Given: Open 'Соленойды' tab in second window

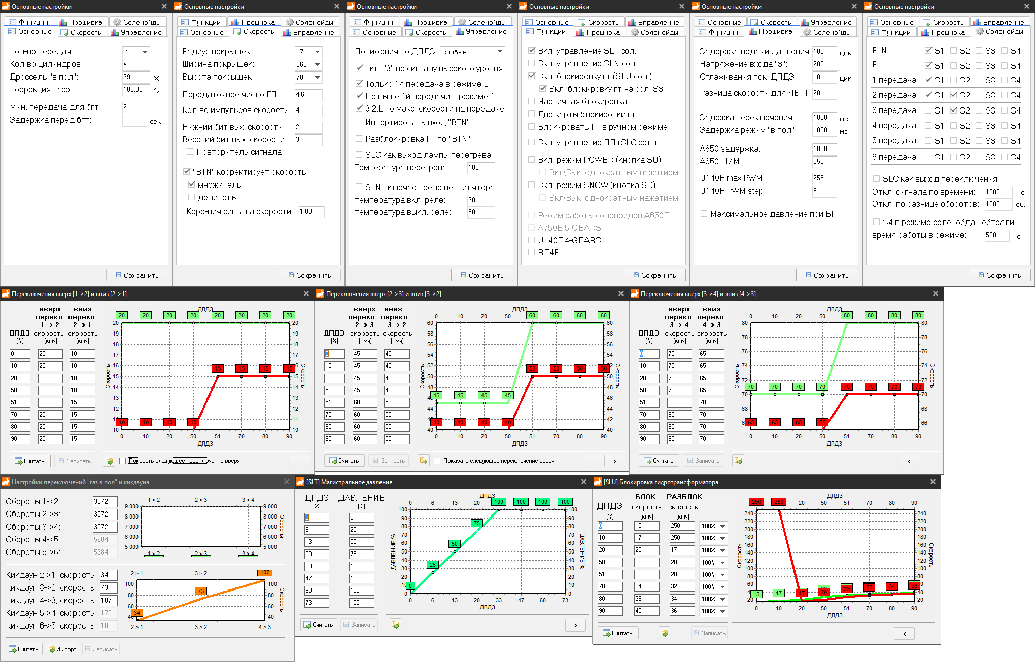Looking at the screenshot, I should pos(309,22).
